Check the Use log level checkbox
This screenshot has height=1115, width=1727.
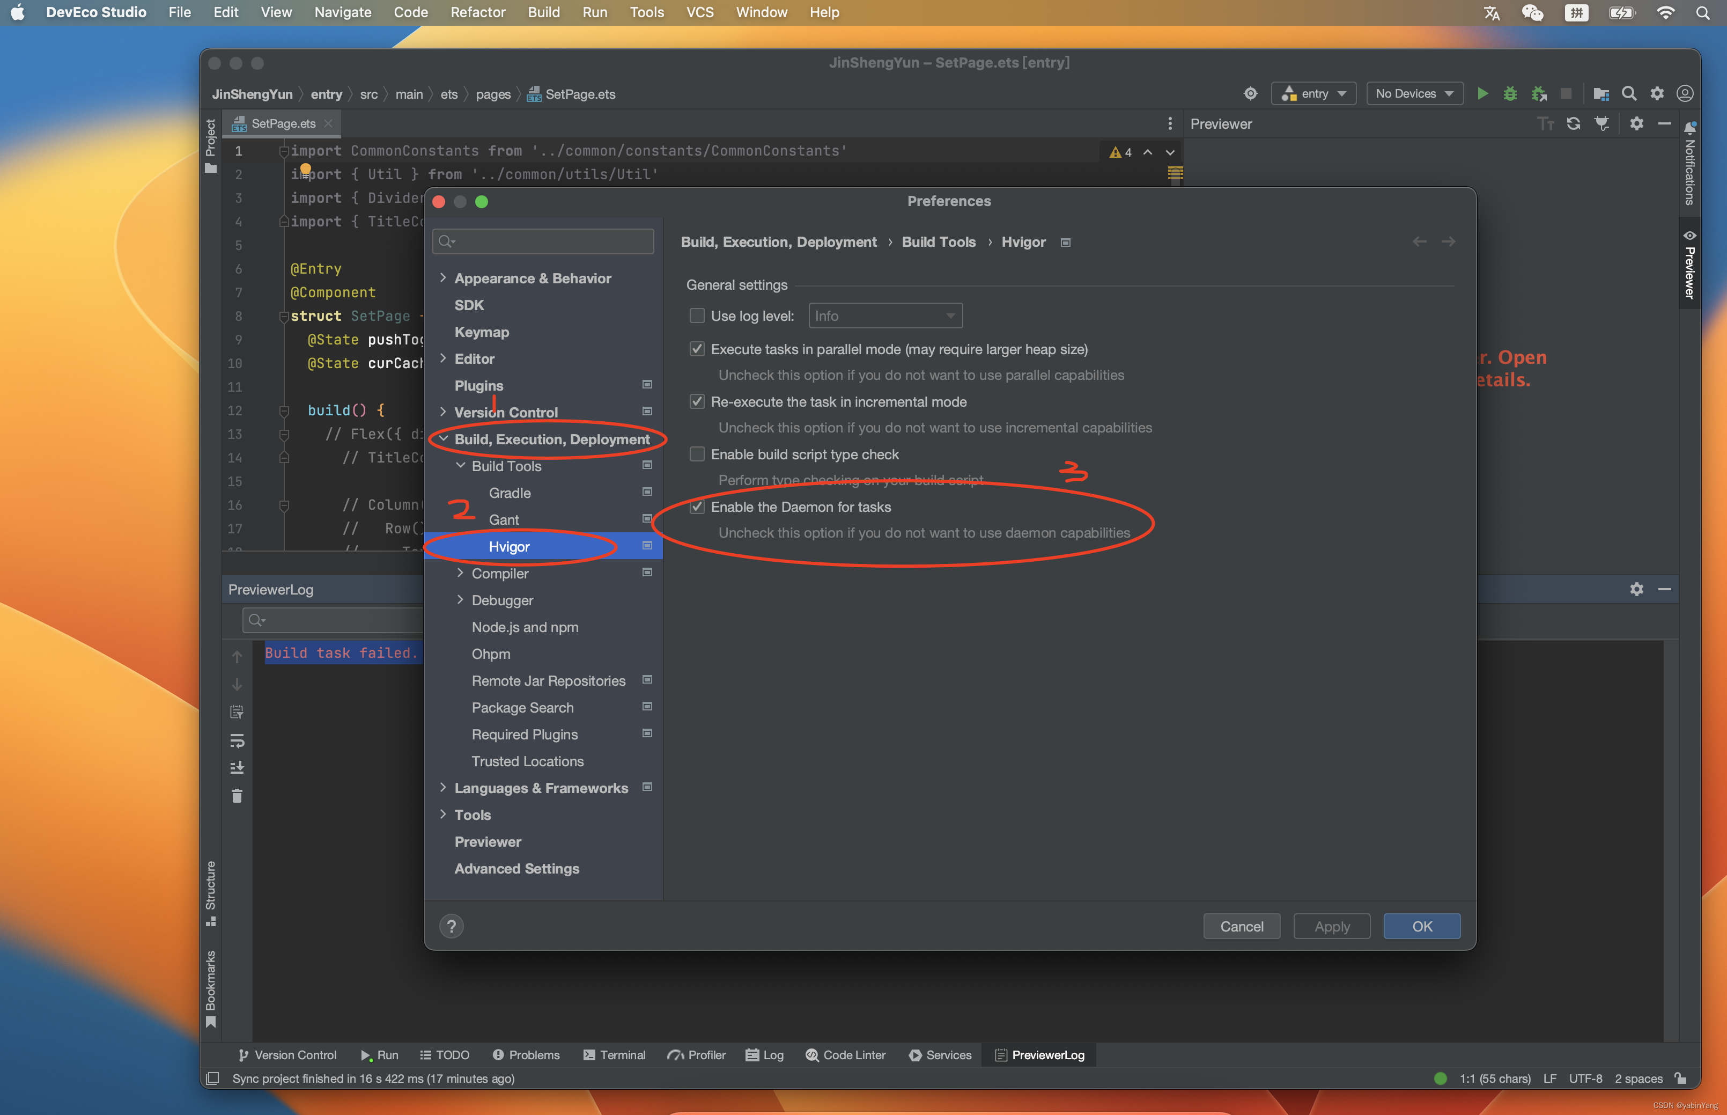697,316
